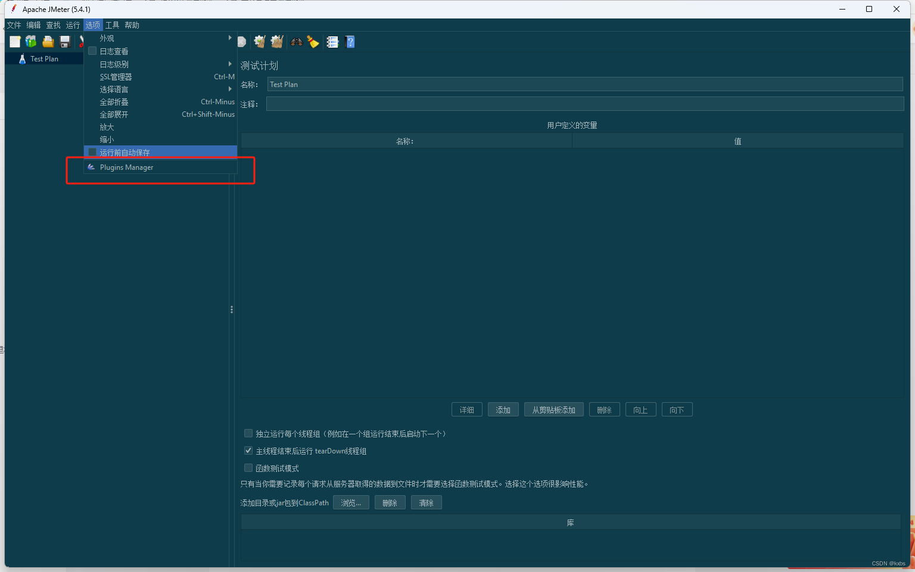Viewport: 915px width, 572px height.
Task: Click the 向上 button
Action: [x=641, y=410]
